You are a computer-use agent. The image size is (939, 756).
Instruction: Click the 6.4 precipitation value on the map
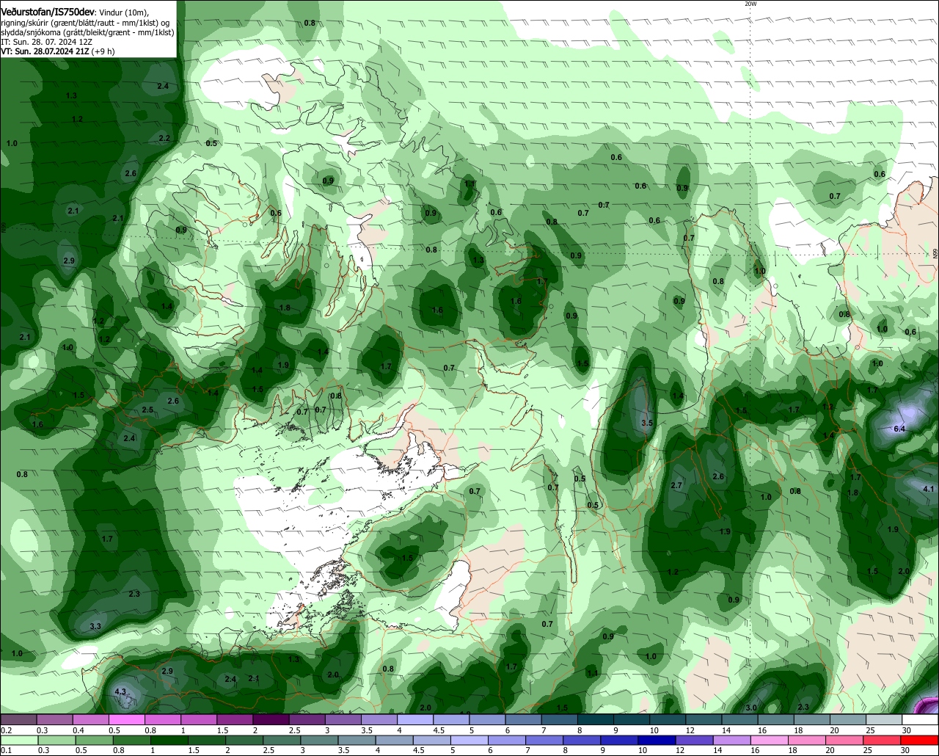900,429
